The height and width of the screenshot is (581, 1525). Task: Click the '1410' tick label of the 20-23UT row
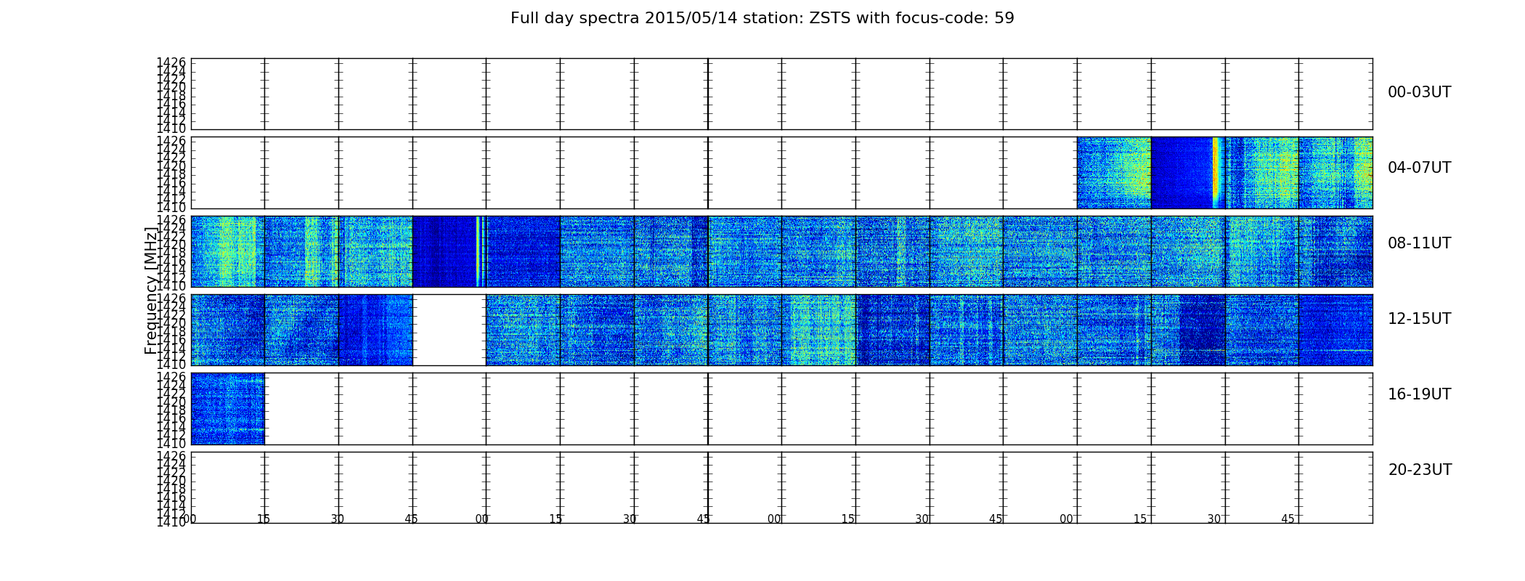coord(171,522)
